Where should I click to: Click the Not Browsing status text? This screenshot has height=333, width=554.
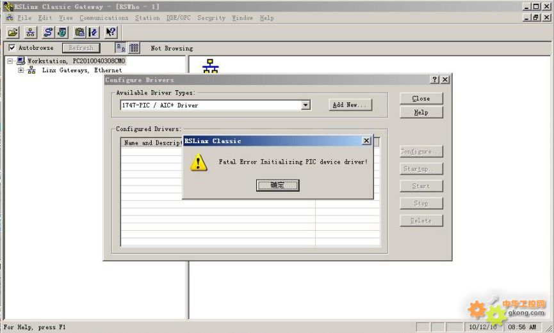(172, 48)
